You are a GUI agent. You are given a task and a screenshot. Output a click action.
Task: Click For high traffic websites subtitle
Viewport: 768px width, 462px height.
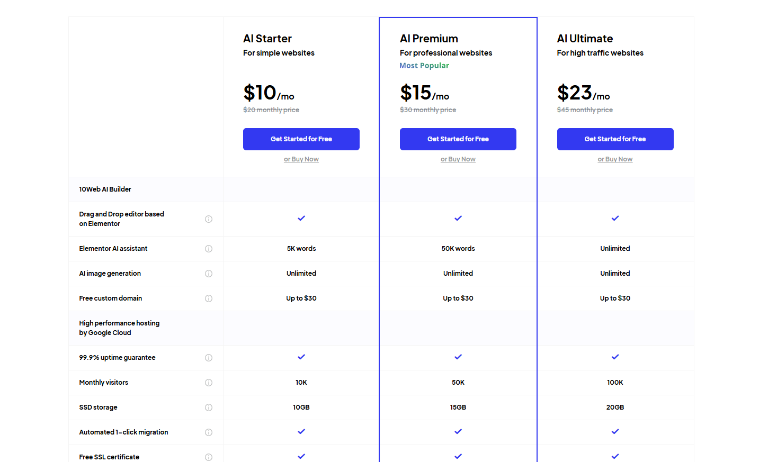pos(600,53)
